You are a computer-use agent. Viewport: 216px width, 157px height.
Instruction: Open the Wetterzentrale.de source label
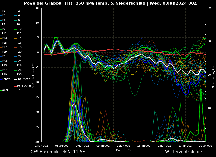pyautogui.click(x=184, y=152)
